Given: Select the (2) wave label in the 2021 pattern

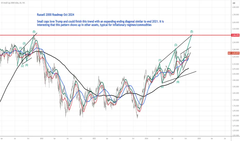Looking at the screenshot, I should (22, 66).
